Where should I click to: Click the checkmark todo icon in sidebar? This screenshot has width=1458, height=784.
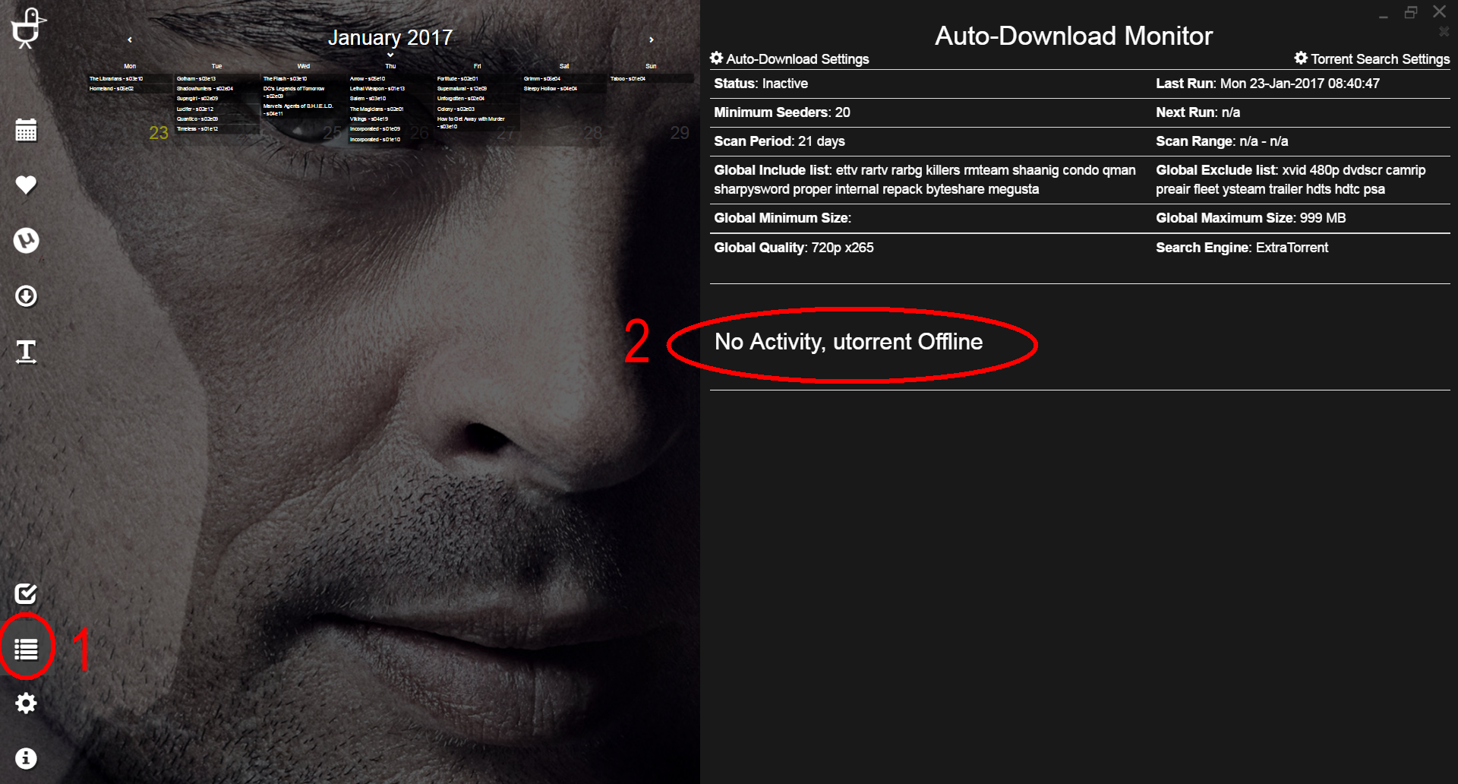[26, 593]
